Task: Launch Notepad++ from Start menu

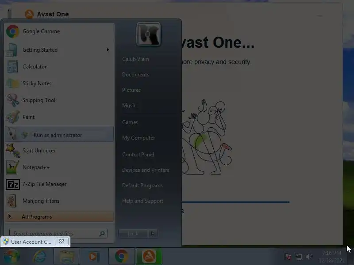Action: tap(59, 167)
